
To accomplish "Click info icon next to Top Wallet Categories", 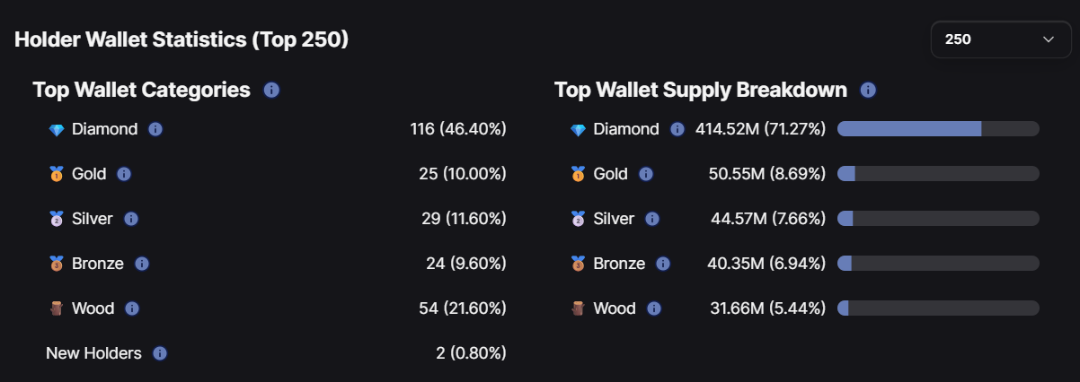I will (x=271, y=90).
